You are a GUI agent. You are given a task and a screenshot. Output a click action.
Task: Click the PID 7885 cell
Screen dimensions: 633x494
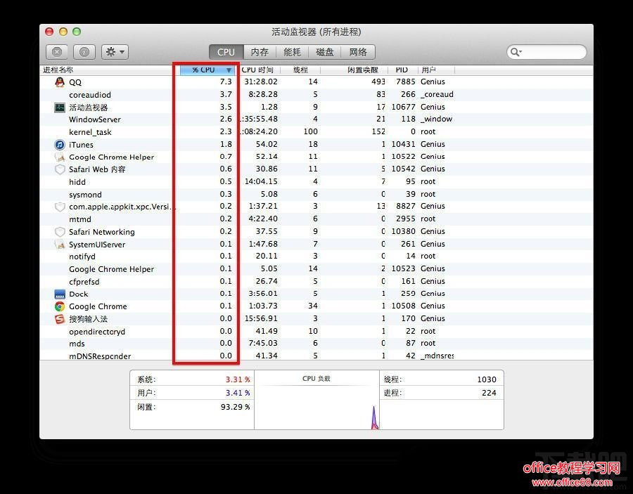tap(405, 82)
